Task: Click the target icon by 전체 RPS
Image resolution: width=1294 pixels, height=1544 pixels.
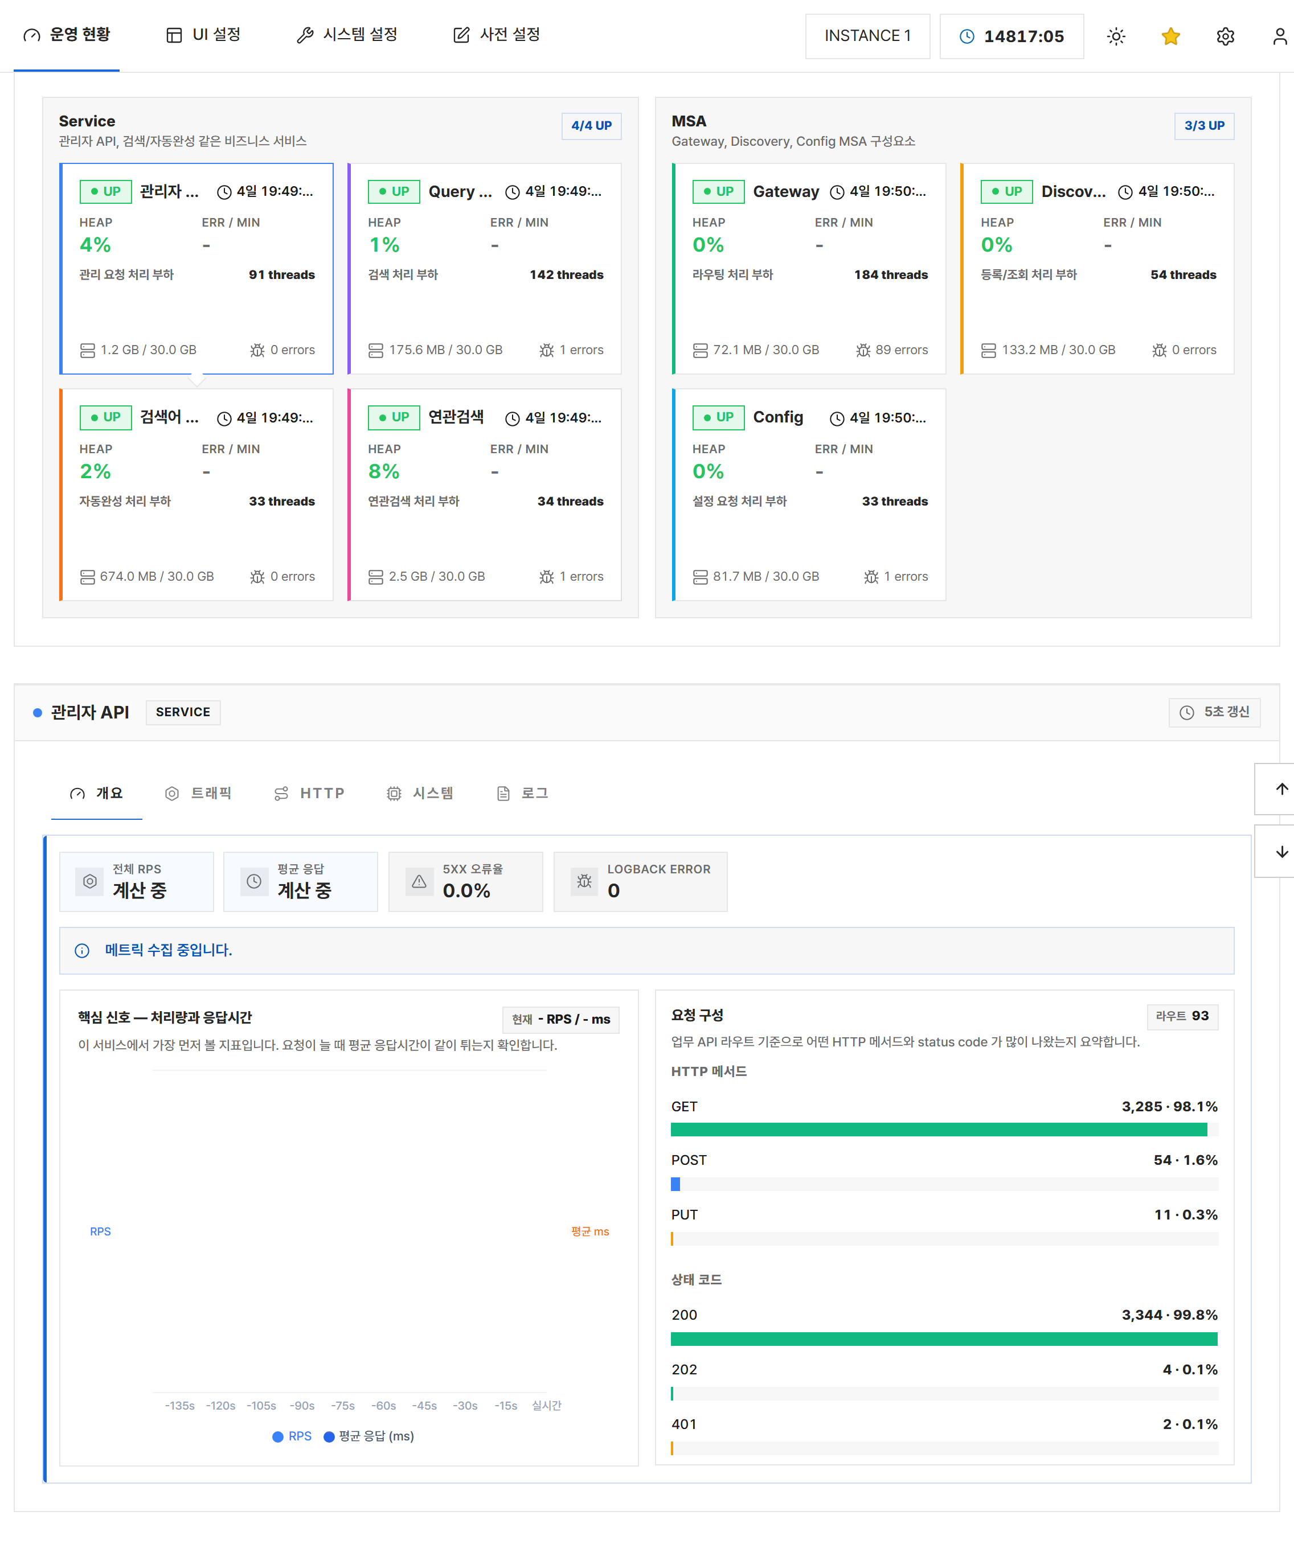Action: pos(90,881)
